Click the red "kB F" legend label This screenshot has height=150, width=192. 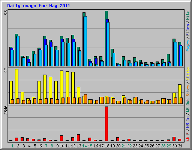(x=188, y=136)
